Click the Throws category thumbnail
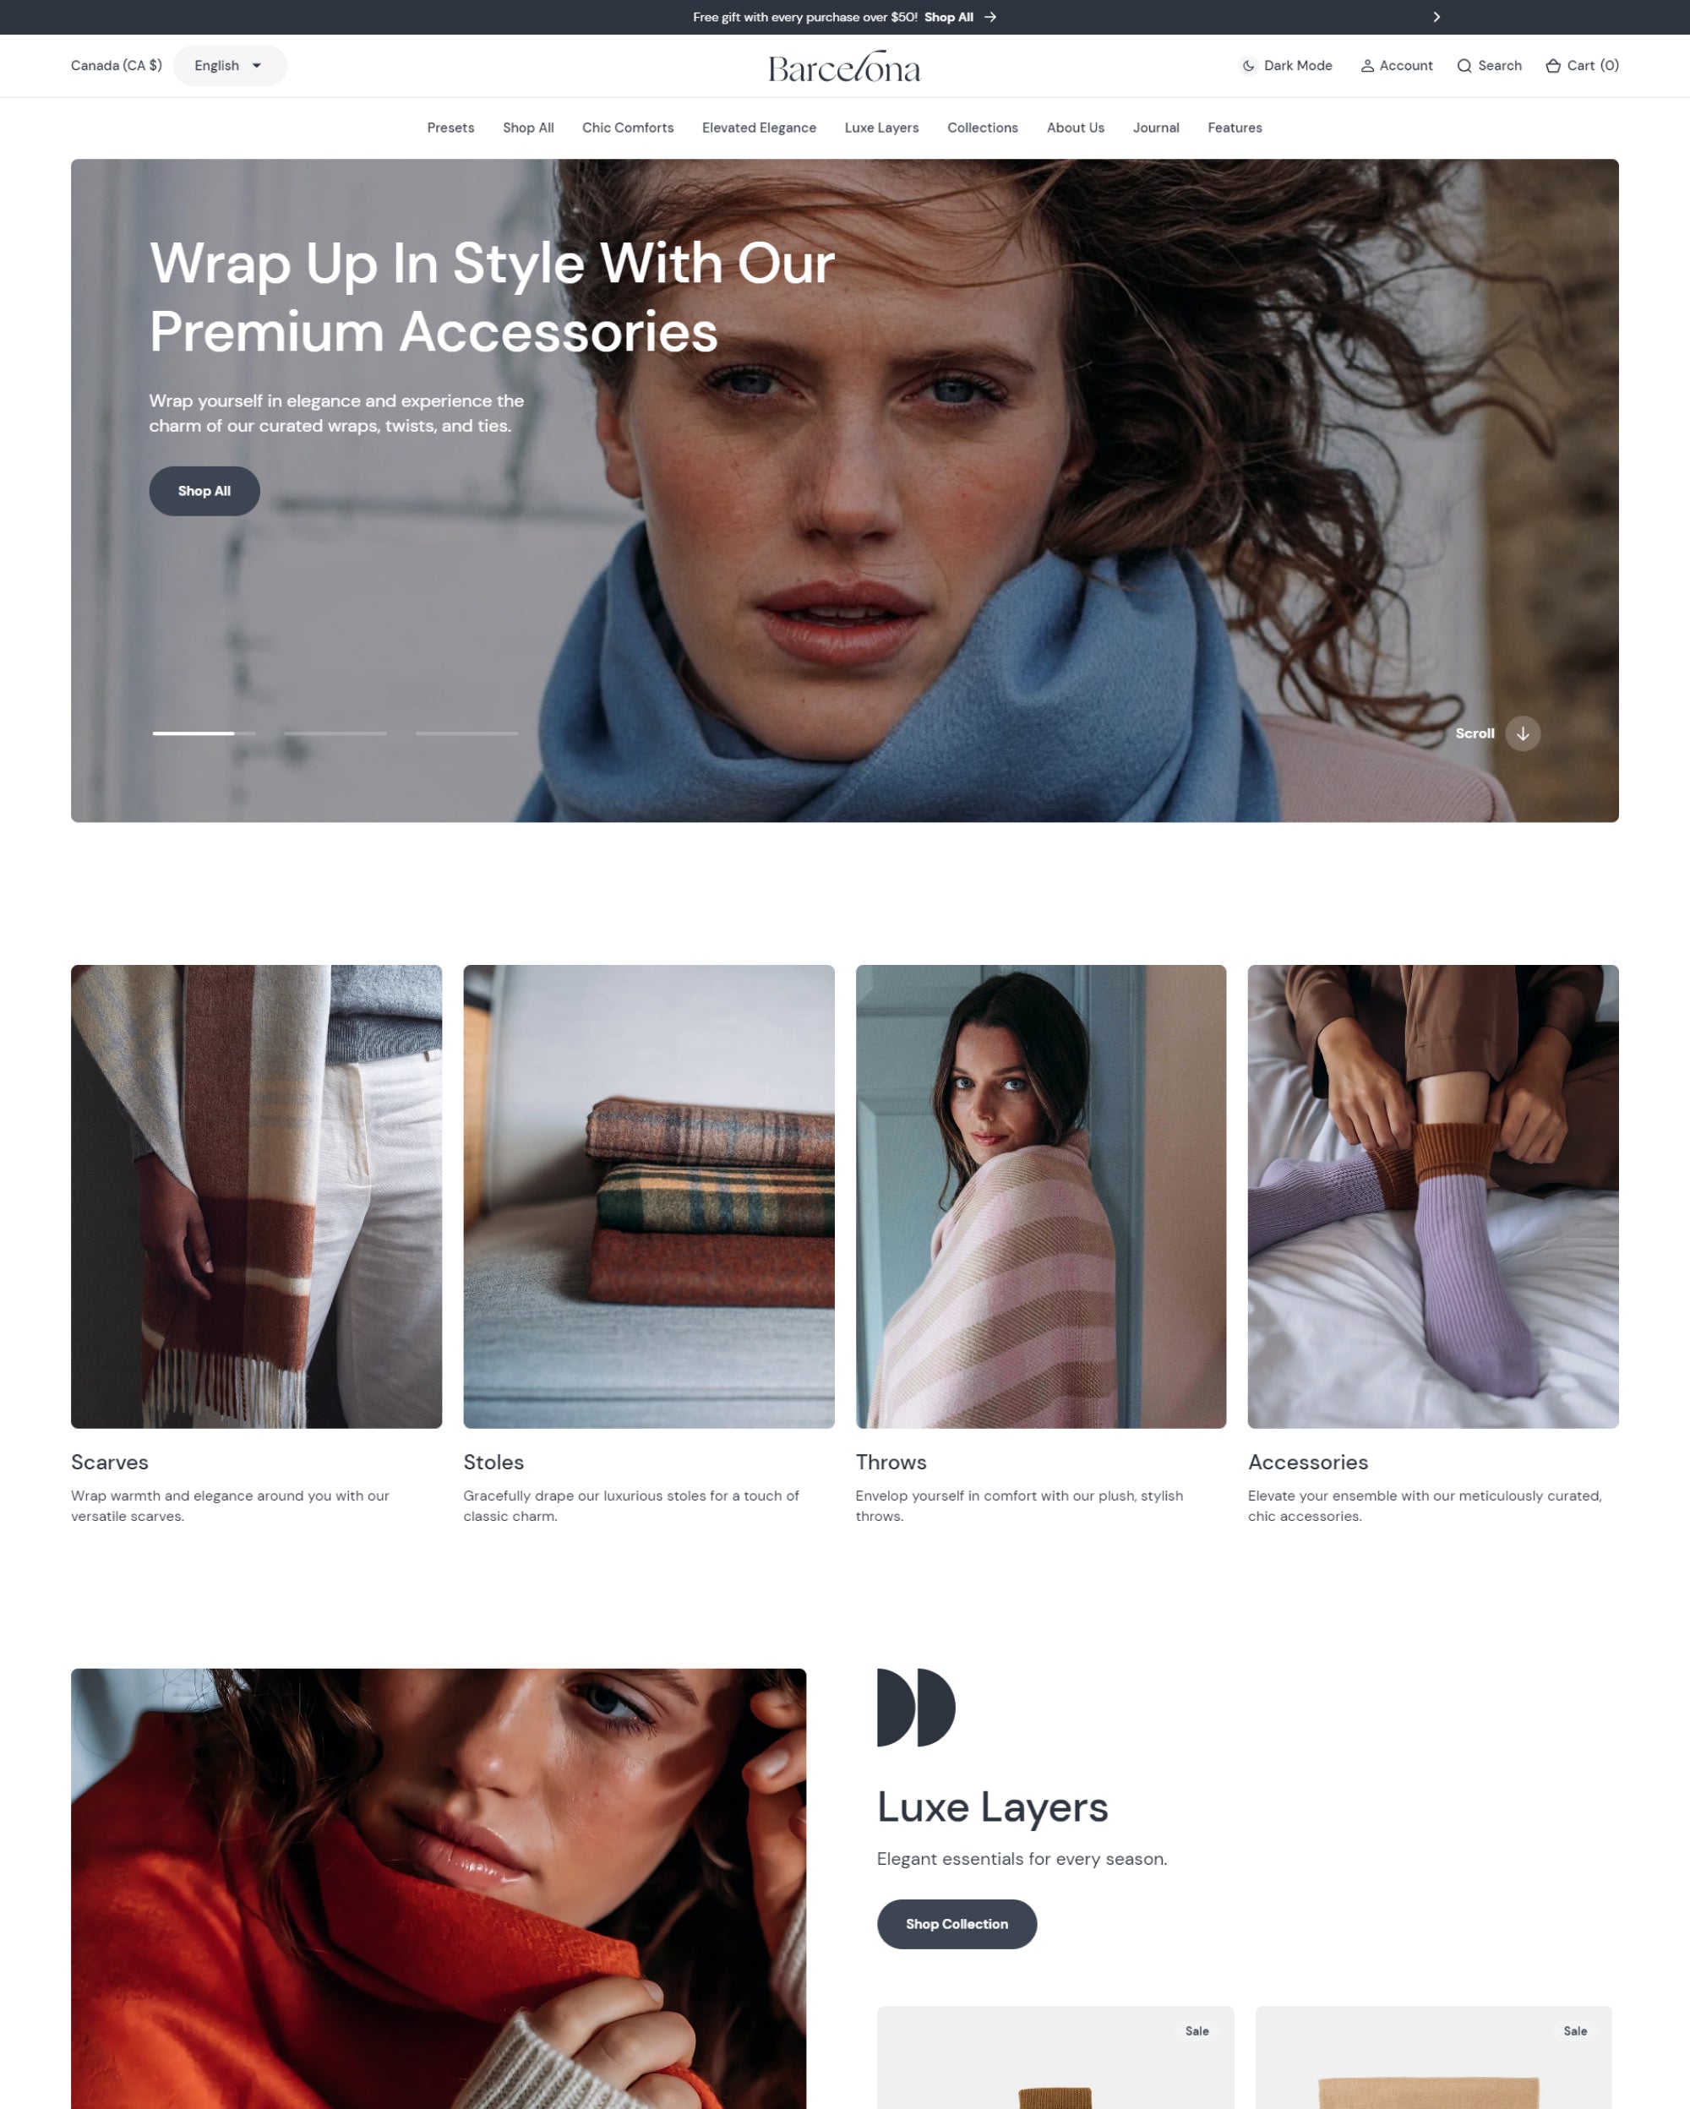The height and width of the screenshot is (2109, 1690). pos(1040,1195)
